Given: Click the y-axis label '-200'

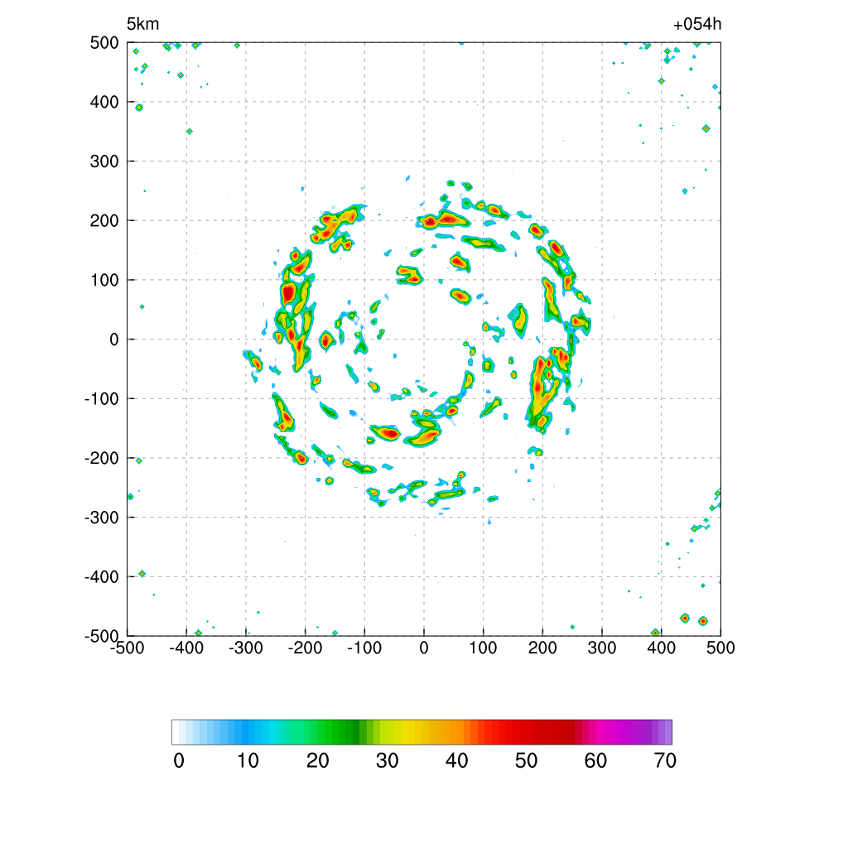Looking at the screenshot, I should tap(102, 458).
